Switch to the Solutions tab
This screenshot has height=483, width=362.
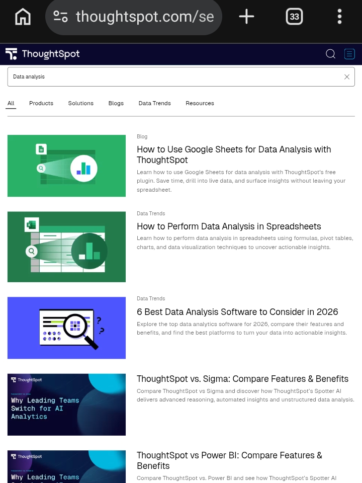tap(80, 103)
